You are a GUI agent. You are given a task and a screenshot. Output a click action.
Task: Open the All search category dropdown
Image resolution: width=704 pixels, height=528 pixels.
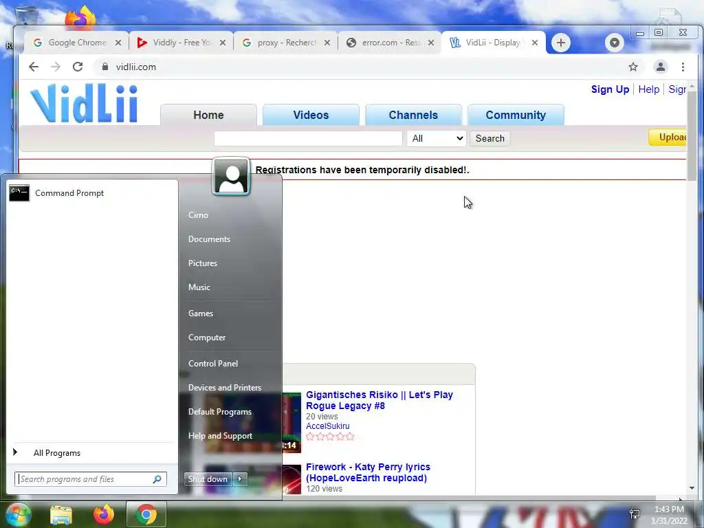[437, 138]
